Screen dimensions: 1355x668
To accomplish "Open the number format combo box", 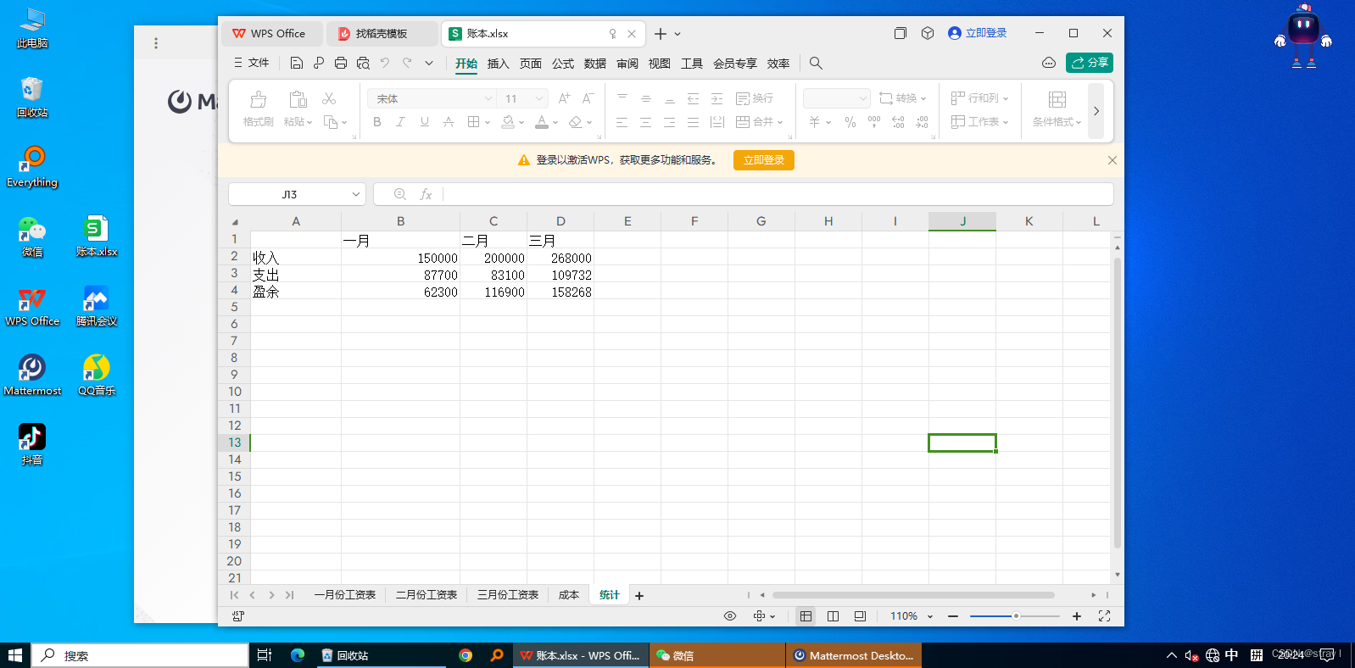I will (x=837, y=98).
